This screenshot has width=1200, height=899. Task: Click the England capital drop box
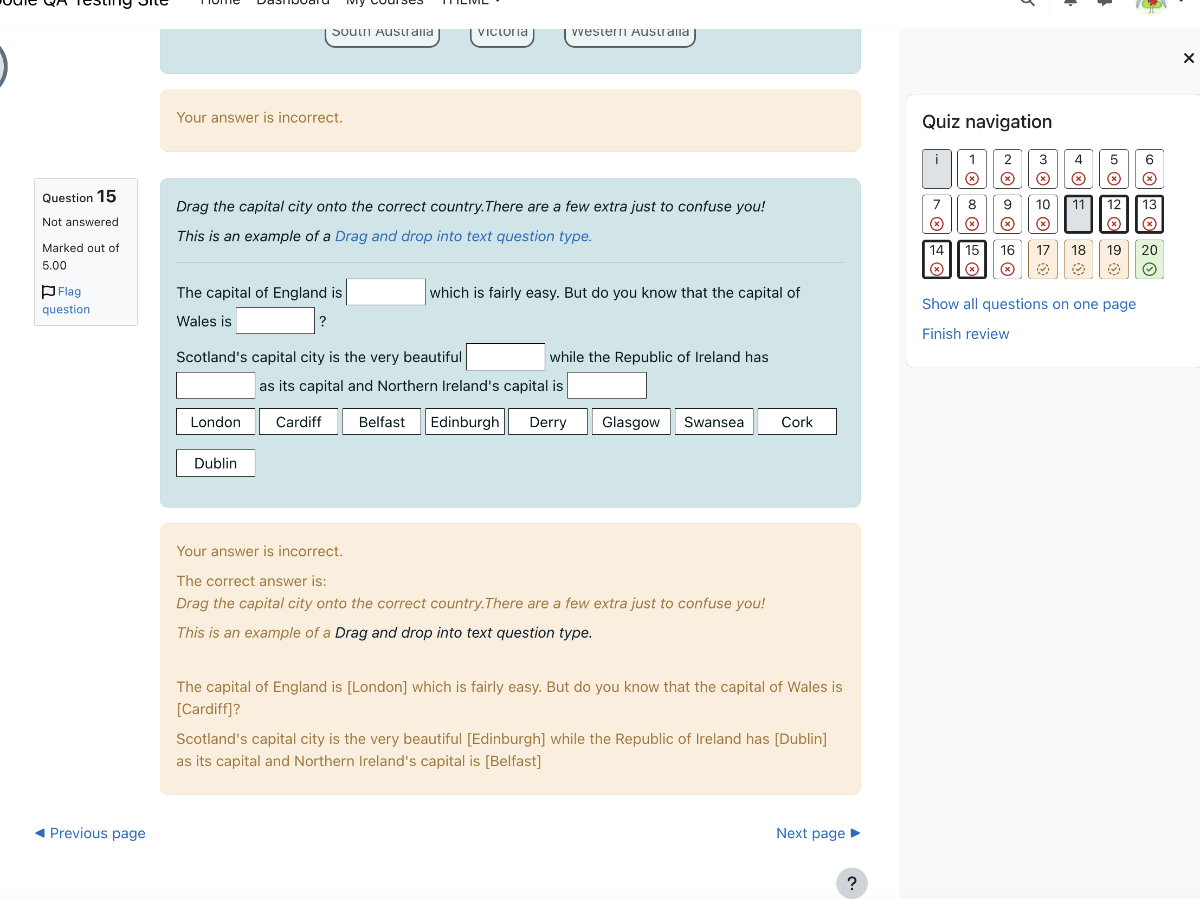[x=386, y=292]
